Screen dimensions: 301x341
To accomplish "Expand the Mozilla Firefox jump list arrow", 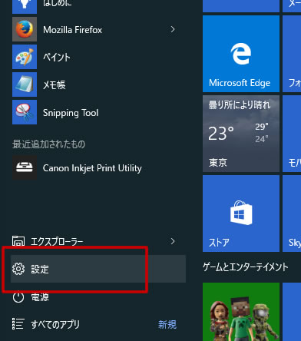I will (x=173, y=29).
